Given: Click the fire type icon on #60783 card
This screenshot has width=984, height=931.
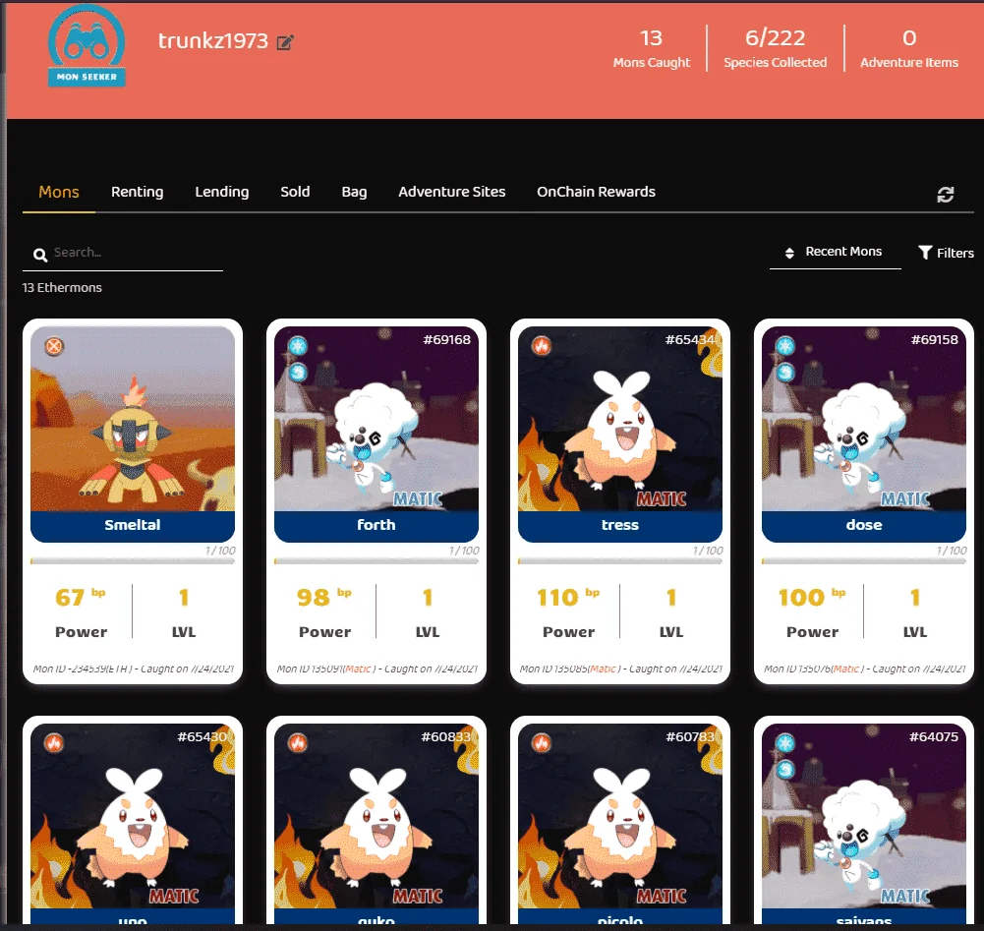Looking at the screenshot, I should coord(542,742).
